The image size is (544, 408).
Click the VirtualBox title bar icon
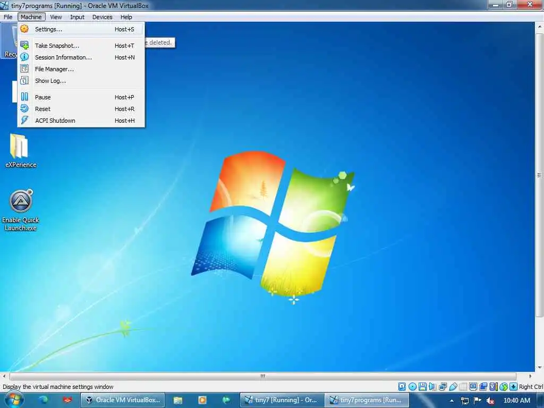click(x=4, y=5)
